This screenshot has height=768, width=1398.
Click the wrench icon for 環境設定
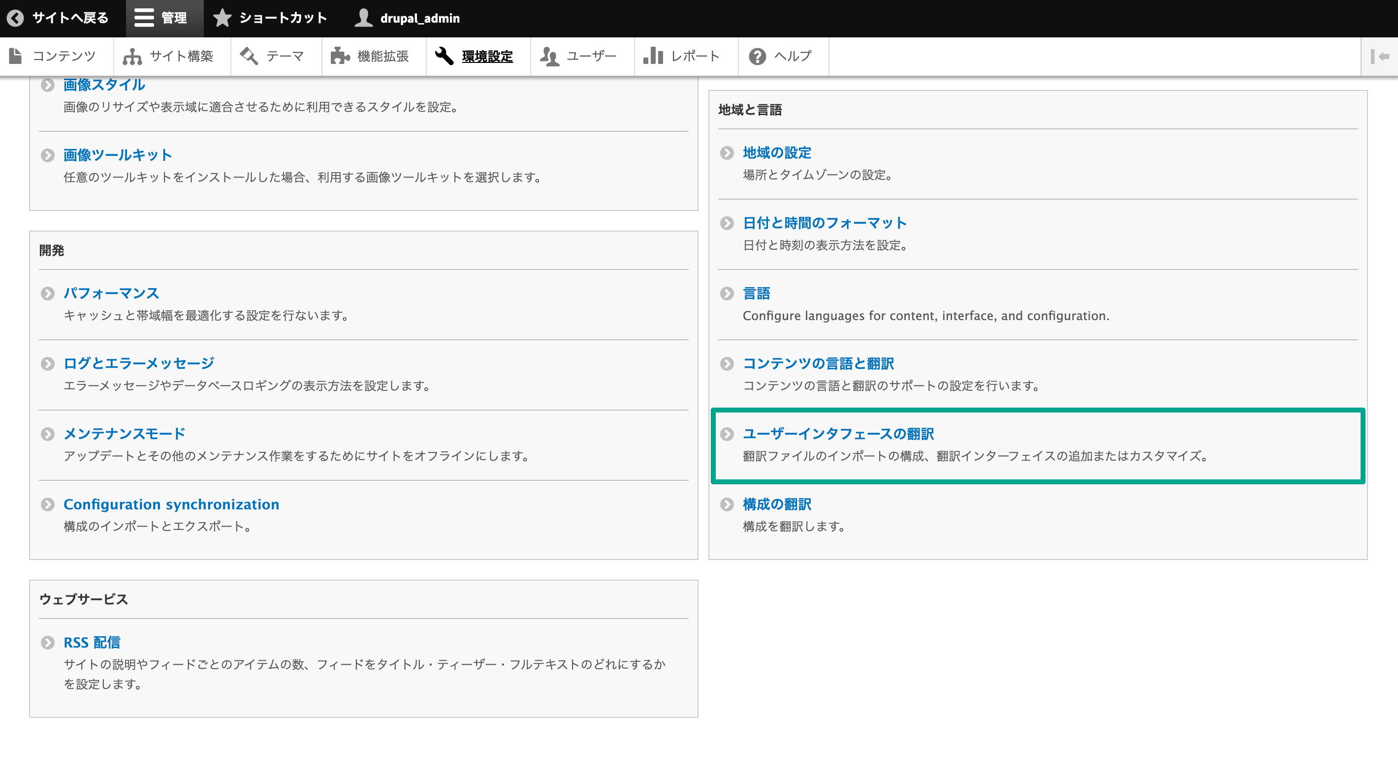[x=444, y=56]
